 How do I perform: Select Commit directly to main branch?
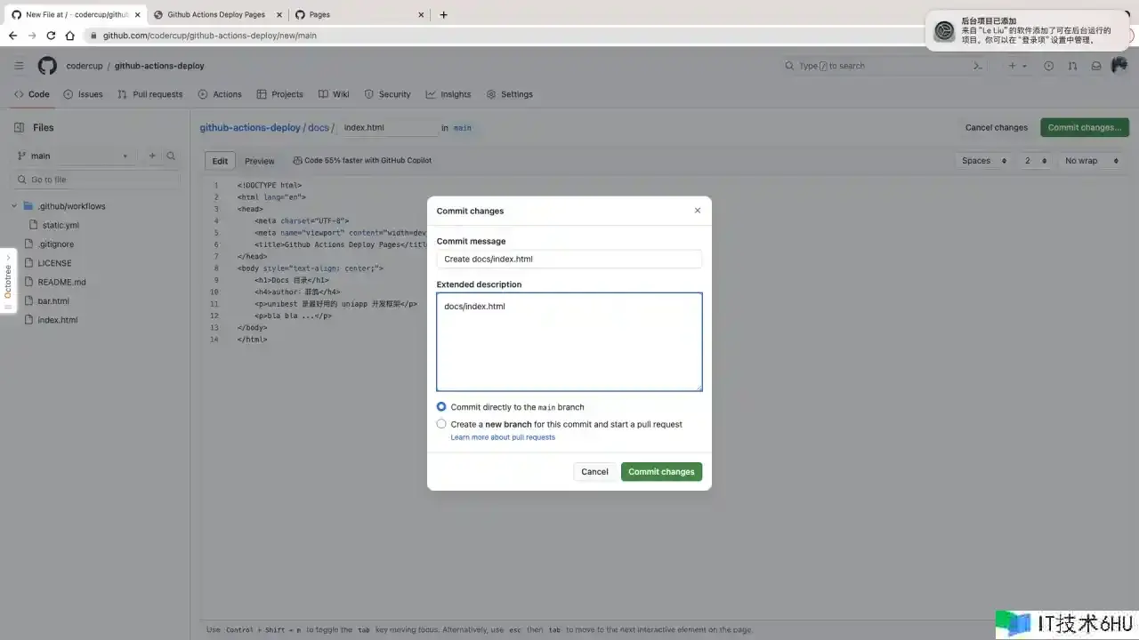click(x=441, y=407)
